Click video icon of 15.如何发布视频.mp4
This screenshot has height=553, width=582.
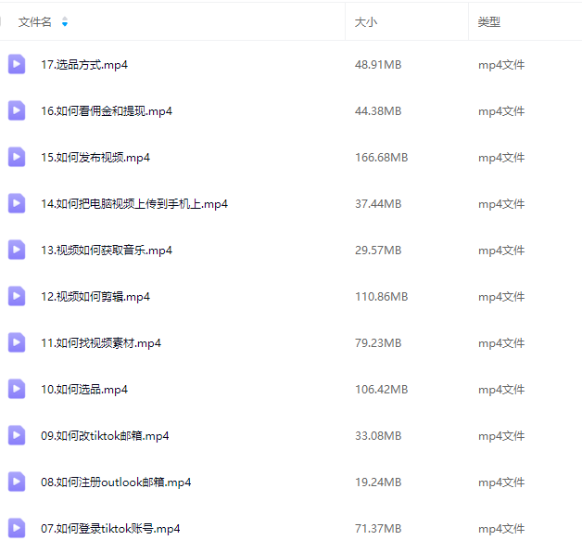pyautogui.click(x=17, y=157)
